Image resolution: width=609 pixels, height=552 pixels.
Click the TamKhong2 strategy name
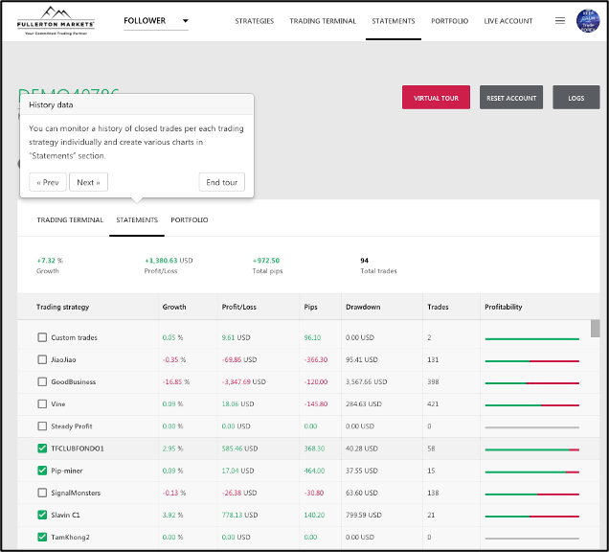[70, 537]
